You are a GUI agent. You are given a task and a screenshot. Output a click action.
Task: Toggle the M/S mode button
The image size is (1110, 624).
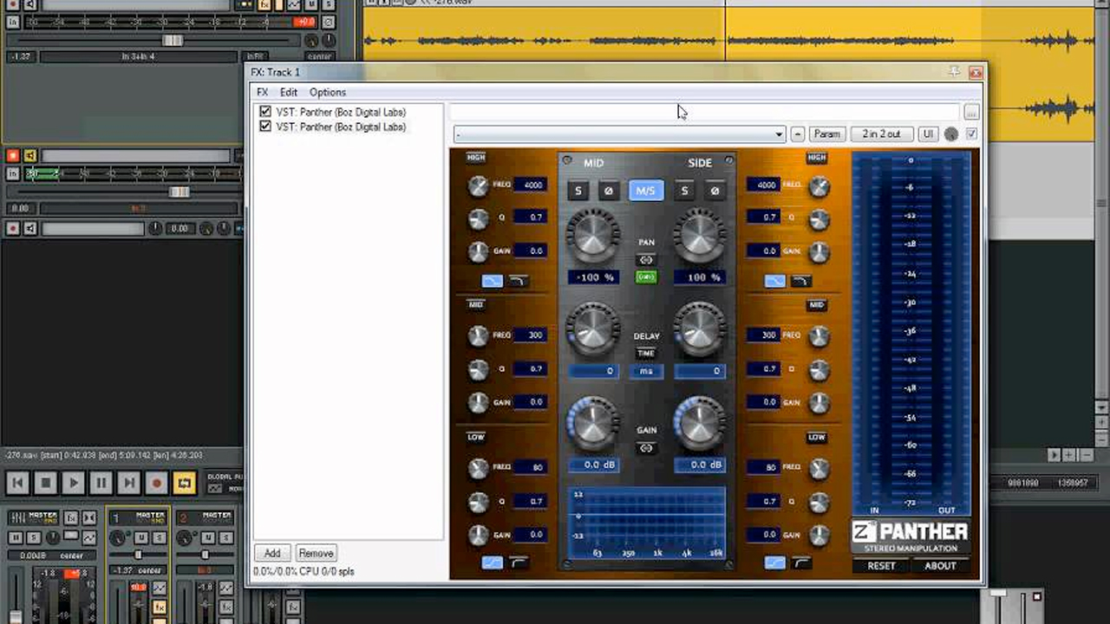(x=646, y=191)
